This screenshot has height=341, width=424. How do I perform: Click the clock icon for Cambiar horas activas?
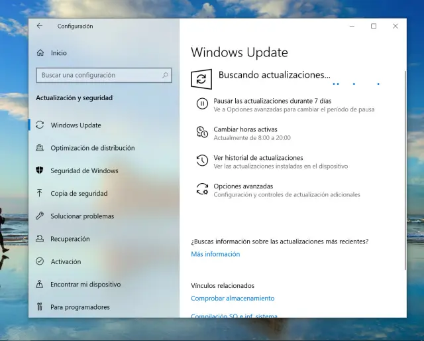click(202, 133)
